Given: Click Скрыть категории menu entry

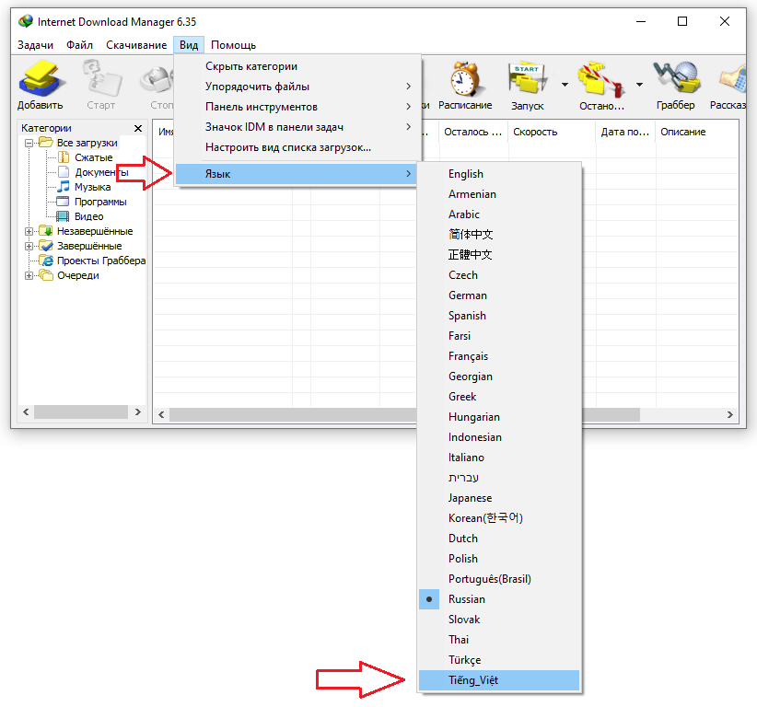Looking at the screenshot, I should point(250,66).
